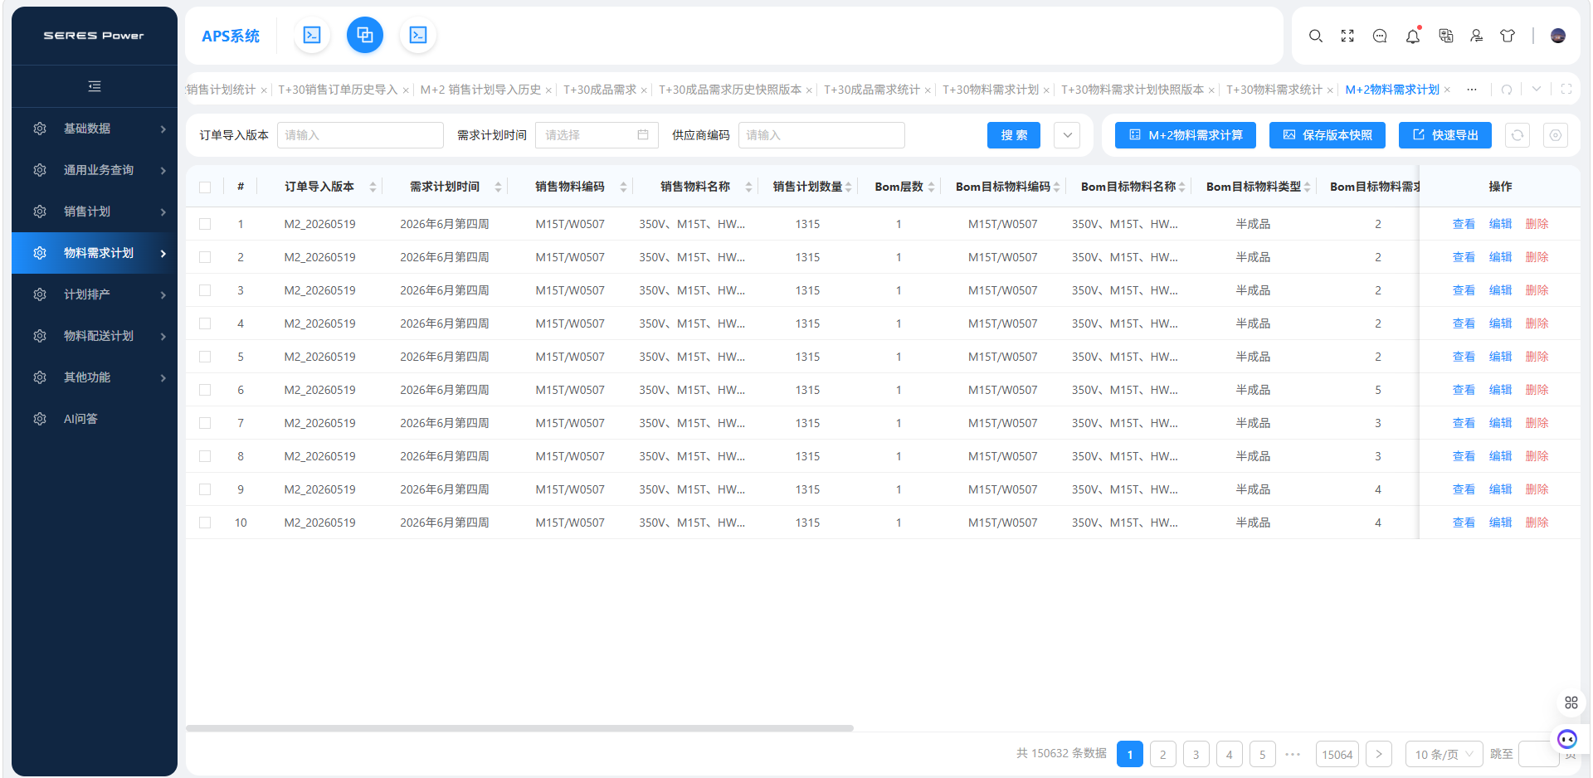The height and width of the screenshot is (778, 1593).
Task: Open the user settings person icon
Action: pos(1477,36)
